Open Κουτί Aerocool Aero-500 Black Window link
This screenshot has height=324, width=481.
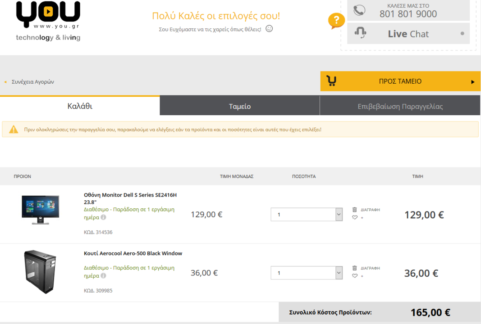click(x=133, y=253)
